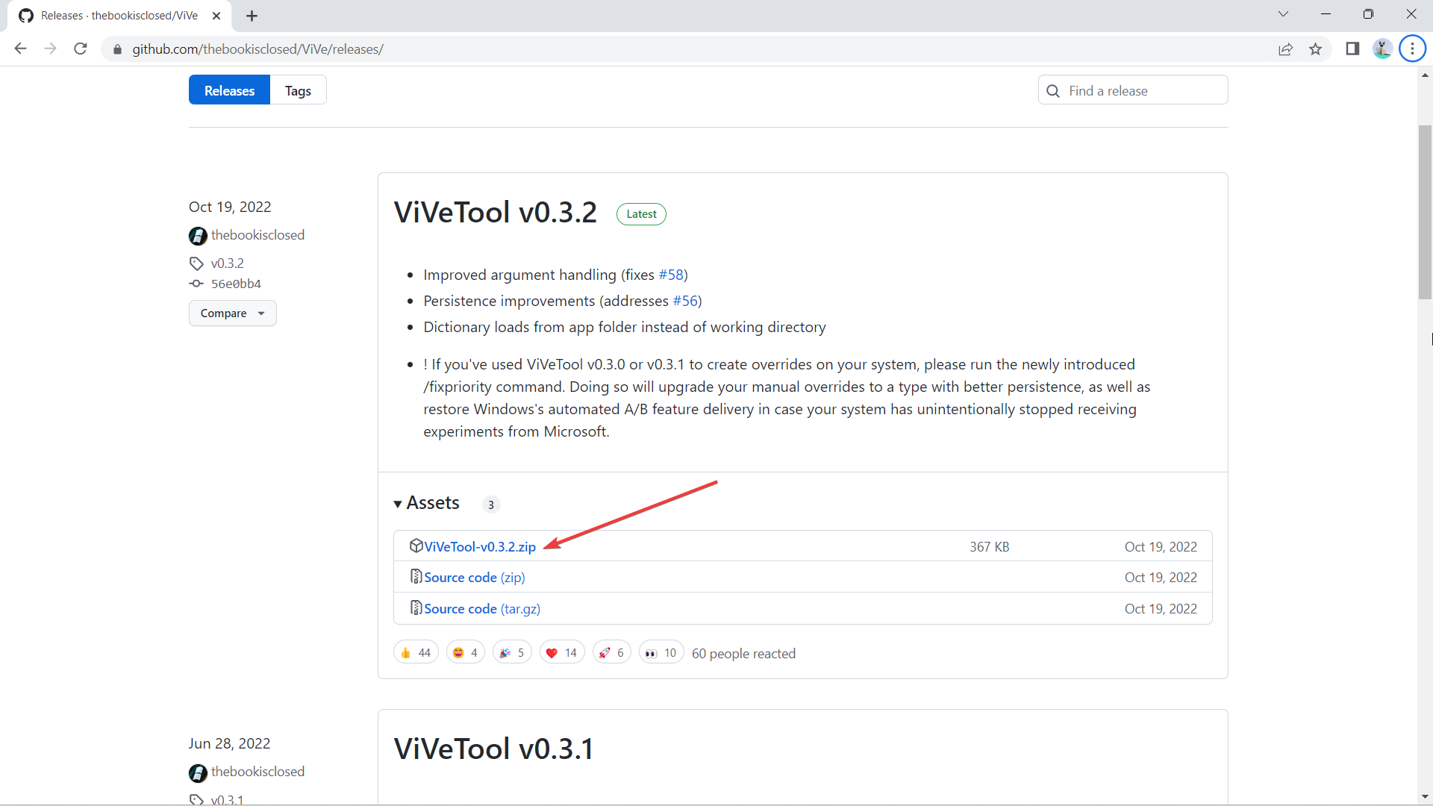Toggle the eyes reaction
The image size is (1433, 806).
660,652
